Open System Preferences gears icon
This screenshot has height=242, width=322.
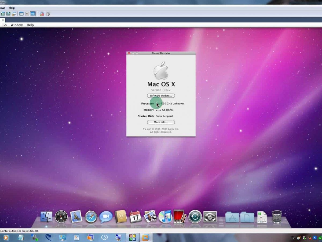click(210, 217)
